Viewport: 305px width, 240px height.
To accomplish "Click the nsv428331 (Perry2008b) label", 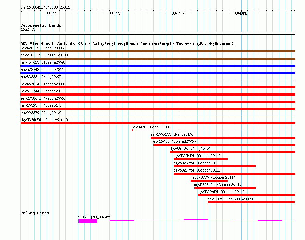I will [x=43, y=48].
